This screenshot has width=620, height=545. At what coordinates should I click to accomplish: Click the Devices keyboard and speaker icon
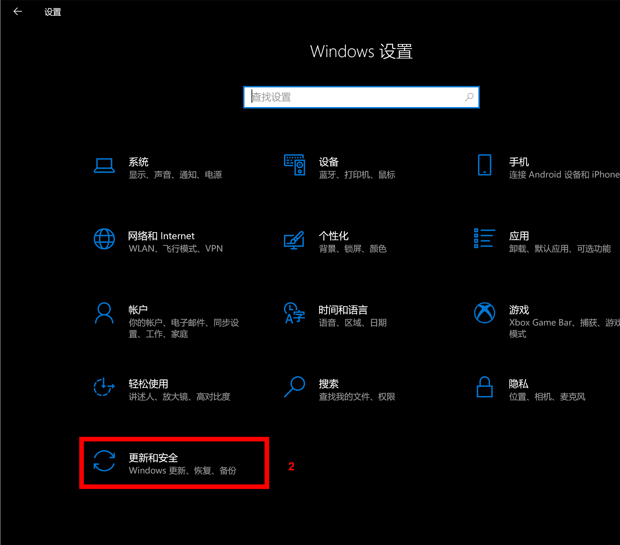[294, 165]
